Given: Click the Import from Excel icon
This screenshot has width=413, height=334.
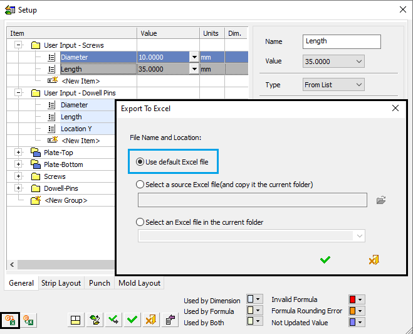Looking at the screenshot, I should click(x=28, y=320).
